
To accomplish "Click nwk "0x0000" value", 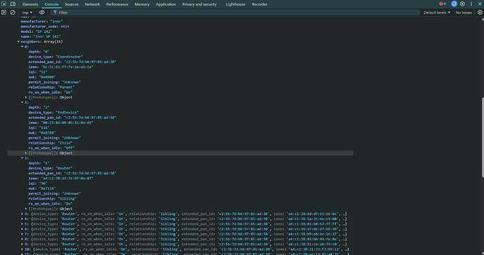I will click(47, 77).
